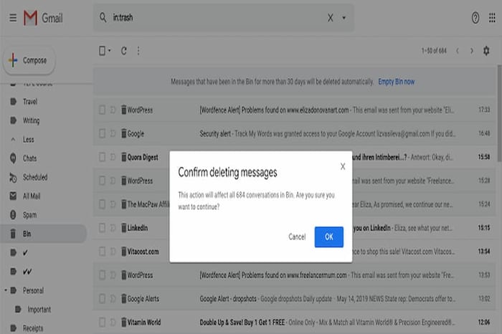
Task: Open the double checkmark label
Action: point(27,272)
